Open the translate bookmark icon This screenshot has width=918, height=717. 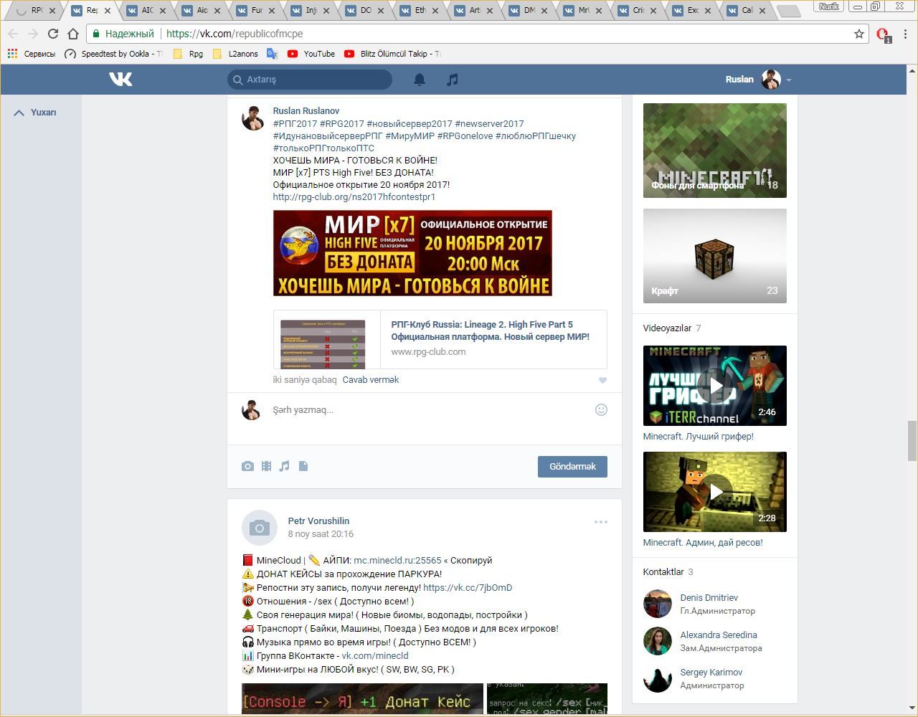pyautogui.click(x=273, y=54)
